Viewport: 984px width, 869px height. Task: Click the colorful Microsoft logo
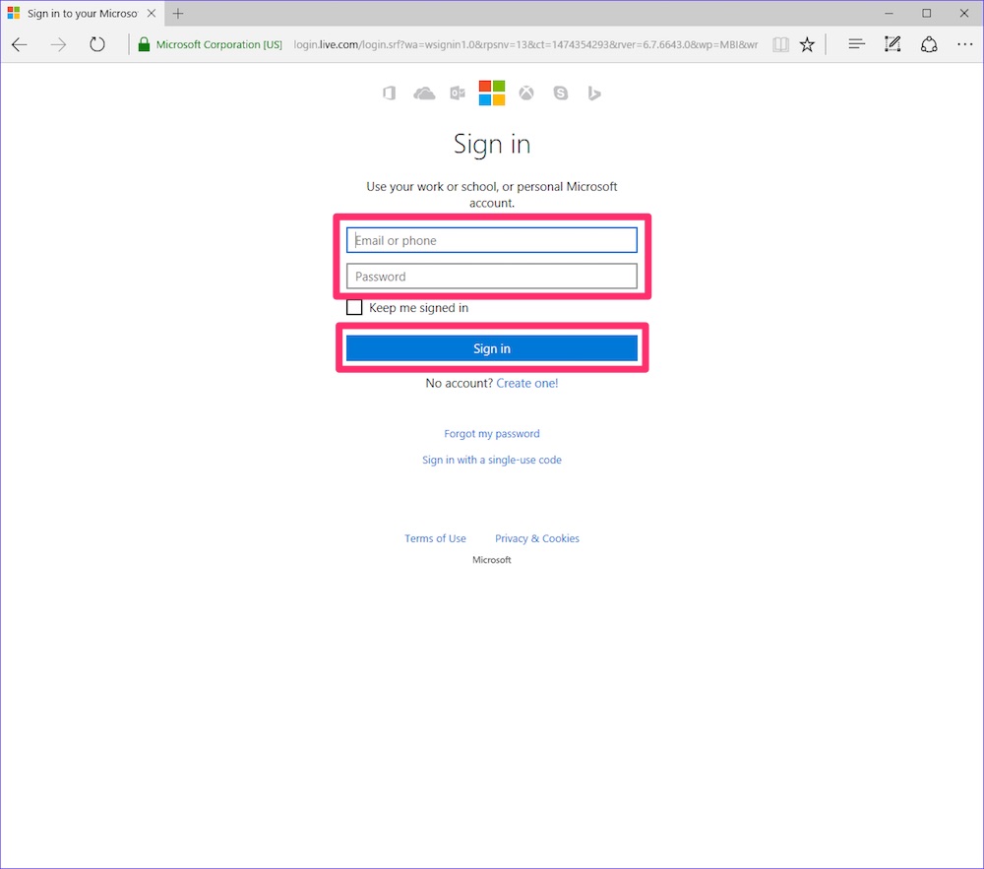tap(492, 93)
